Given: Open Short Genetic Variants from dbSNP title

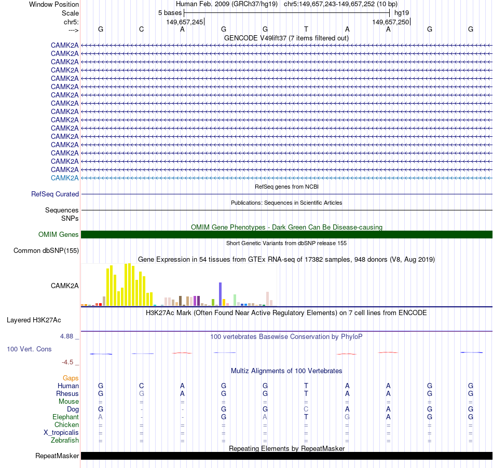Looking at the screenshot, I should 286,243.
